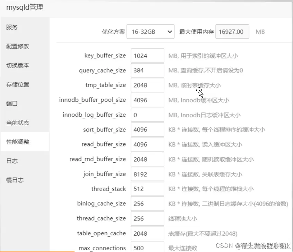This screenshot has height=252, width=293.
Task: Open the 日志 log viewer
Action: pos(11,161)
